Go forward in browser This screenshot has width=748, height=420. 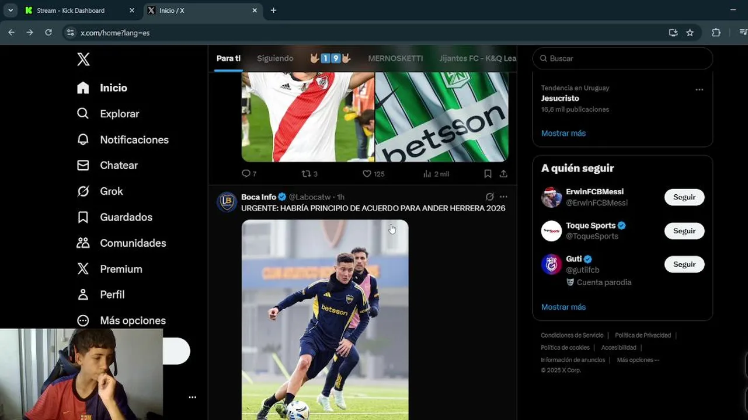[x=30, y=33]
